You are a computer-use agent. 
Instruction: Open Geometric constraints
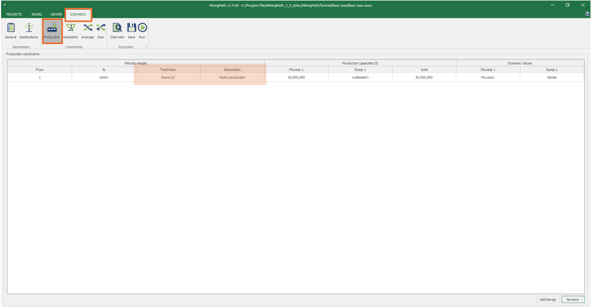point(70,31)
